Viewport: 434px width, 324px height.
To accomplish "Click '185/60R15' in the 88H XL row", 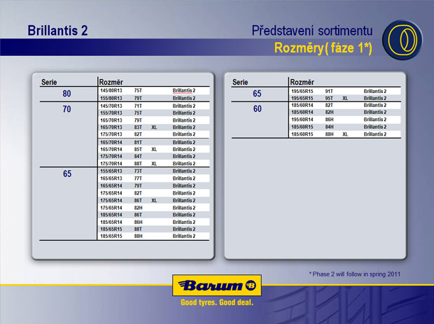I will point(302,134).
